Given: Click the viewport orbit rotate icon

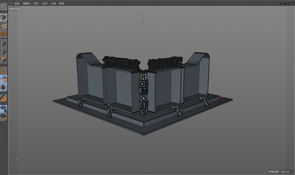Looking at the screenshot, I should point(289,4).
